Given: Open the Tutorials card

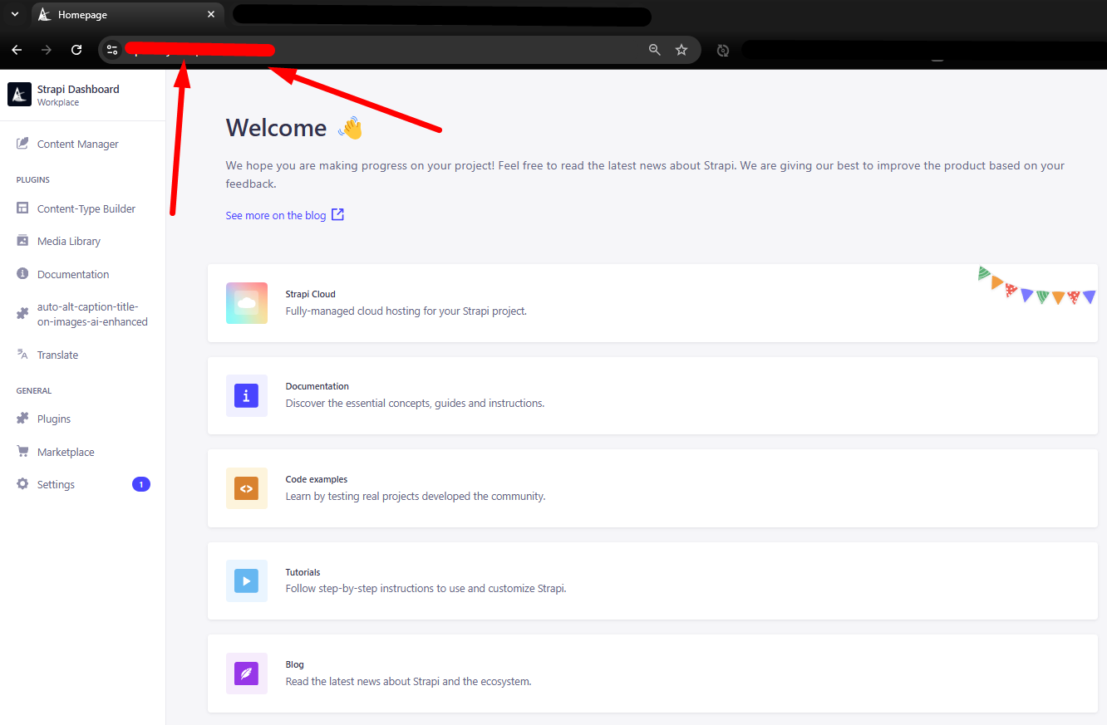Looking at the screenshot, I should (x=652, y=580).
